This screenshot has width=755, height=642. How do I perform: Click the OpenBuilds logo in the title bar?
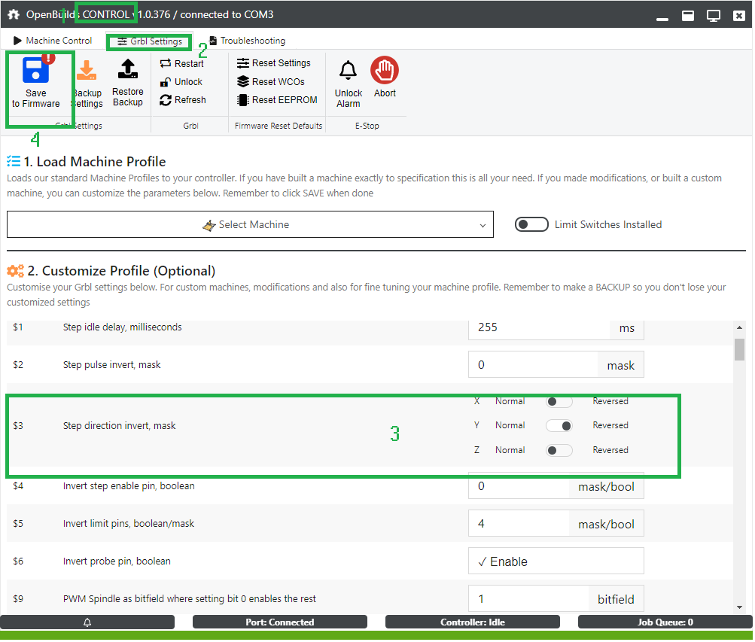(14, 14)
